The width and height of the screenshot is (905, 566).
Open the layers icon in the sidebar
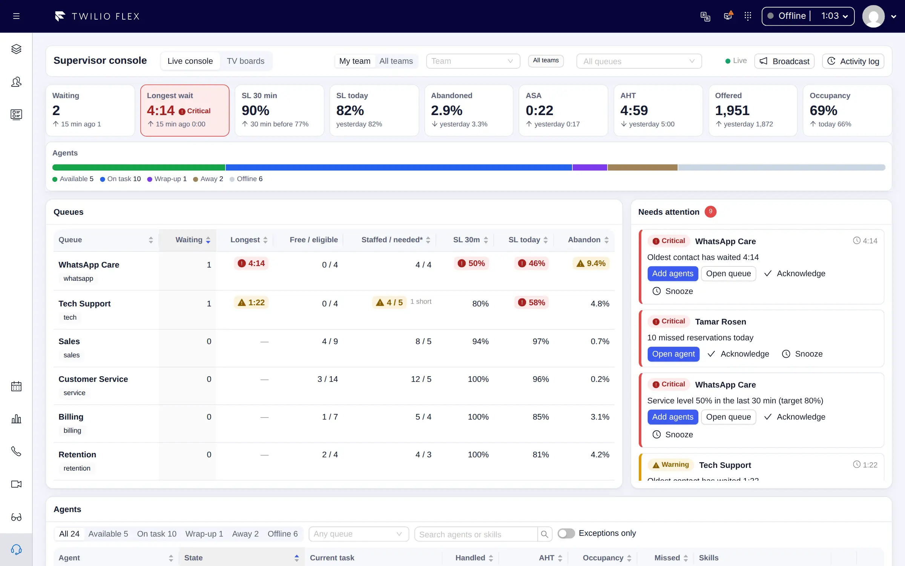pos(16,49)
